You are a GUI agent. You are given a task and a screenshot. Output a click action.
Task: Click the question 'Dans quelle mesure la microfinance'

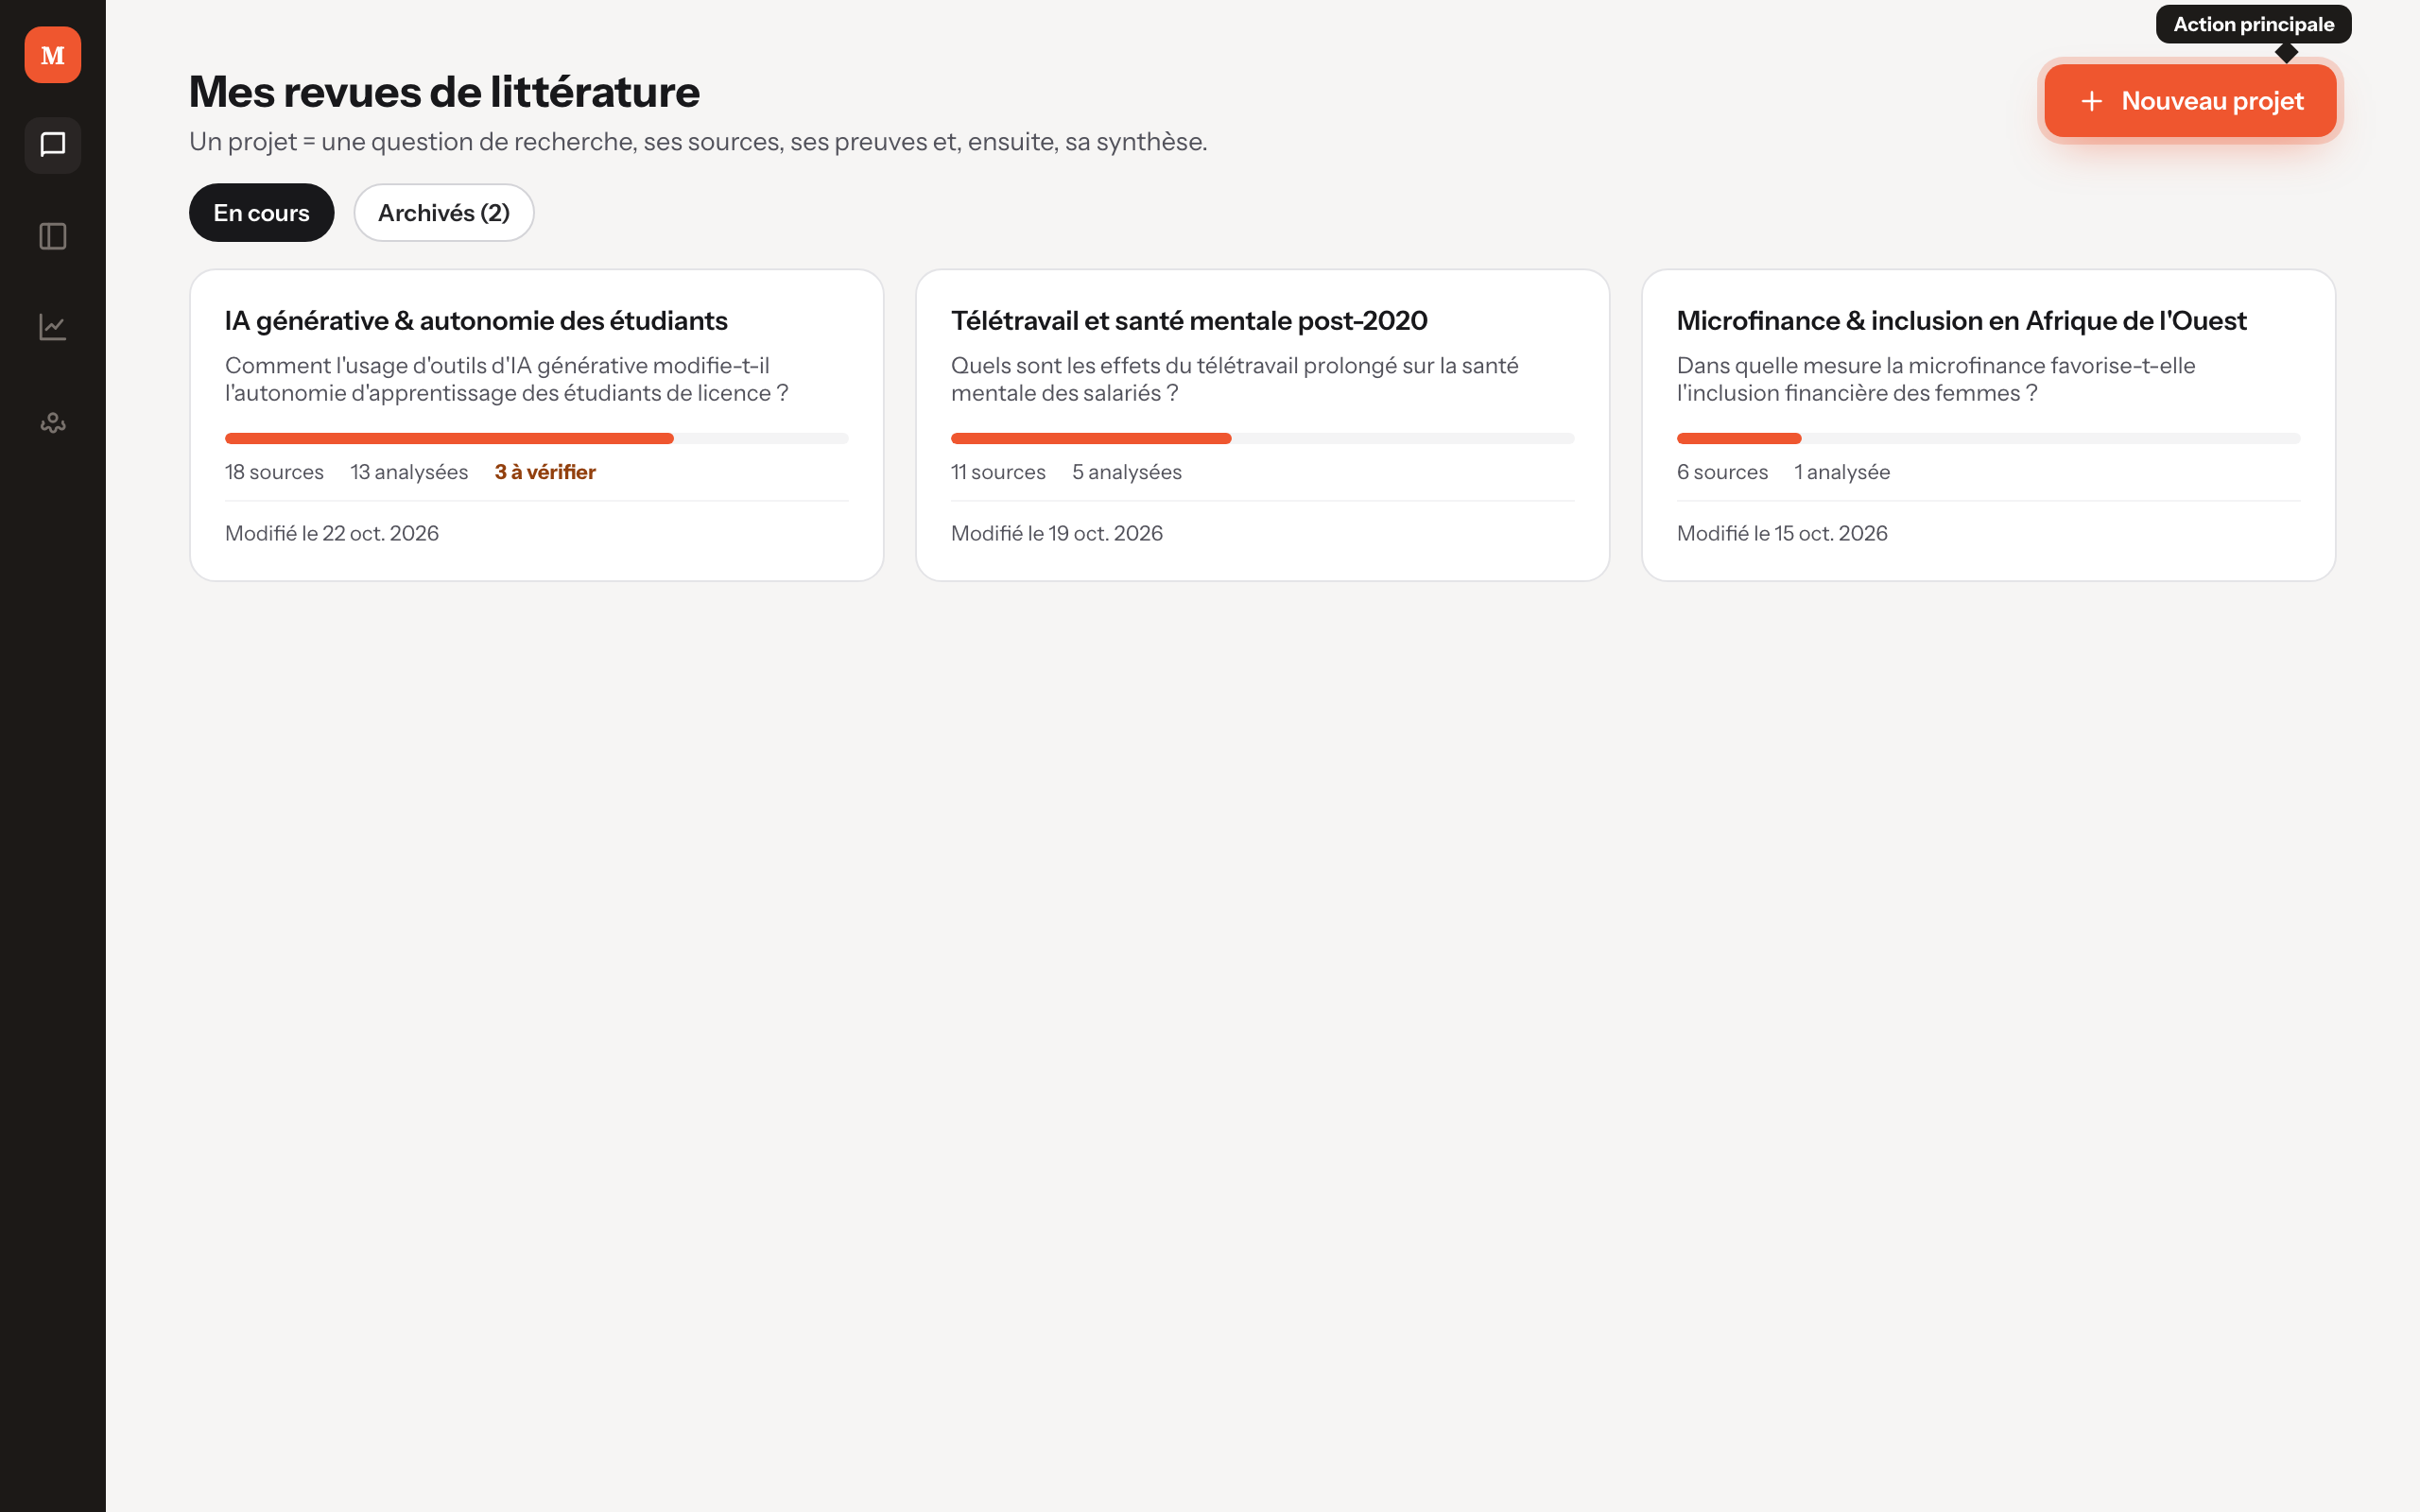pyautogui.click(x=1936, y=379)
